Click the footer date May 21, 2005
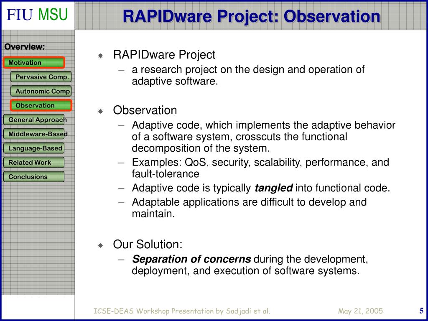The width and height of the screenshot is (428, 321). tap(360, 311)
